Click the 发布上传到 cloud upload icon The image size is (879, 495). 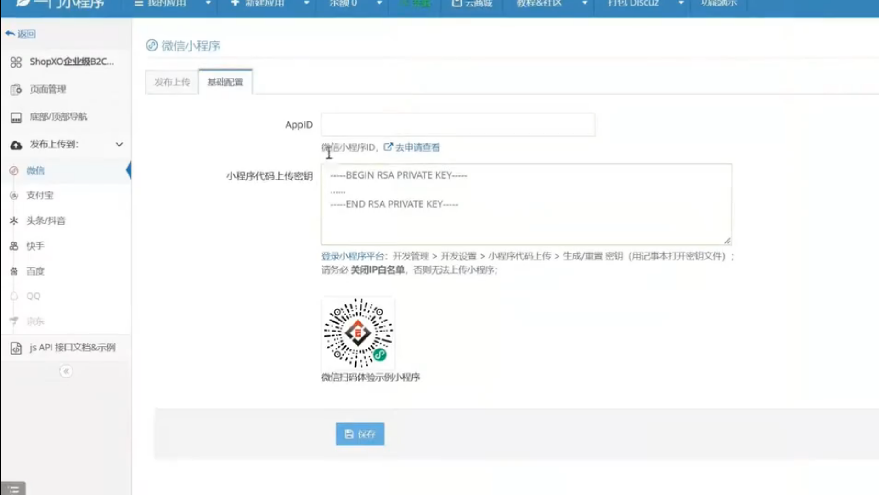coord(16,145)
